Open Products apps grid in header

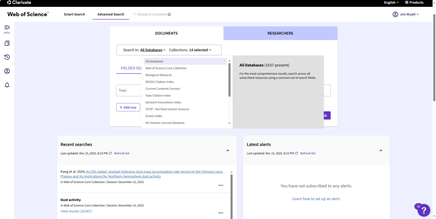(414, 3)
